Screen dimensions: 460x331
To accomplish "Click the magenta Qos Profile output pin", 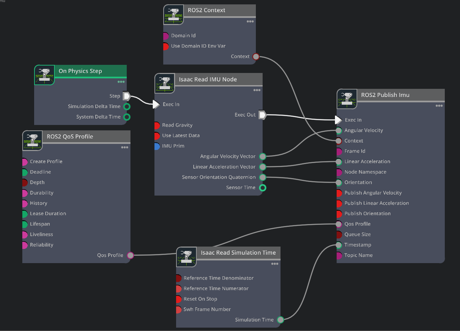I will pos(130,255).
